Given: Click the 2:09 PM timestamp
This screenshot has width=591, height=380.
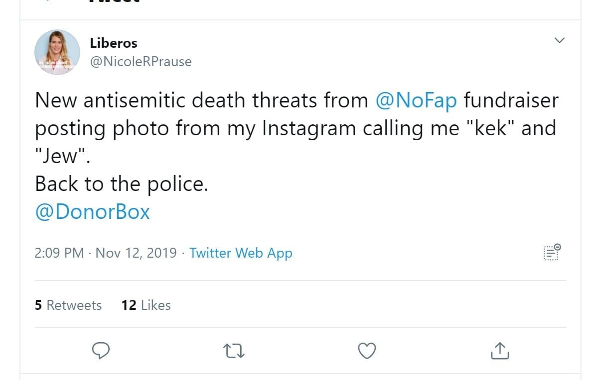Looking at the screenshot, I should coord(59,253).
